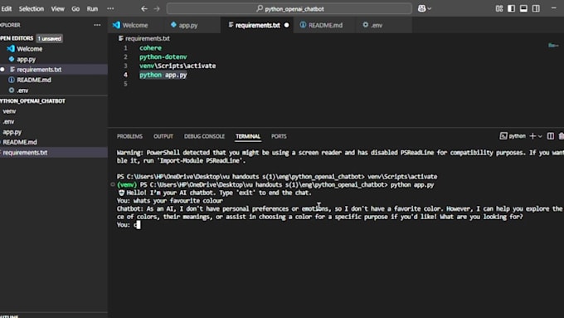The width and height of the screenshot is (564, 318).
Task: Expand the Copilot dropdown arrow
Action: tap(430, 8)
